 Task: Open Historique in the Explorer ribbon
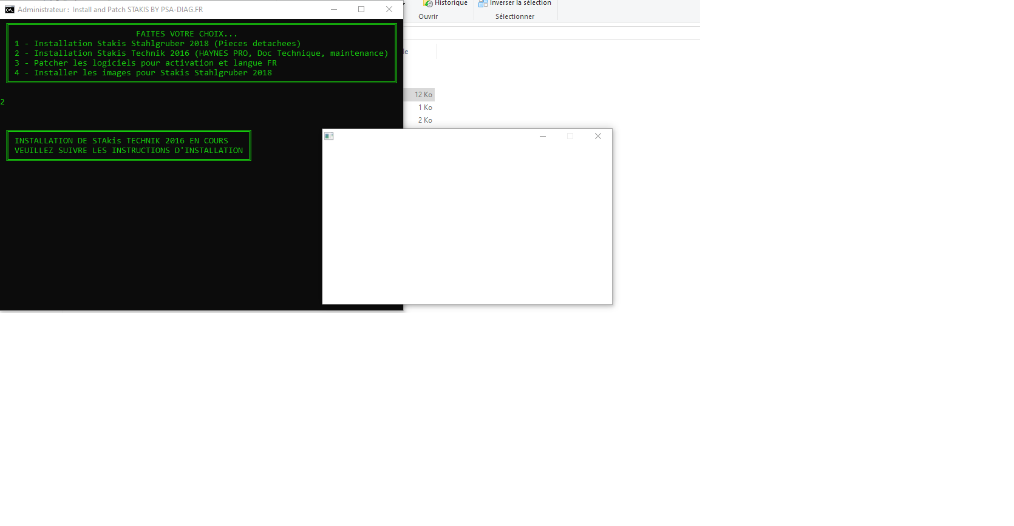446,3
